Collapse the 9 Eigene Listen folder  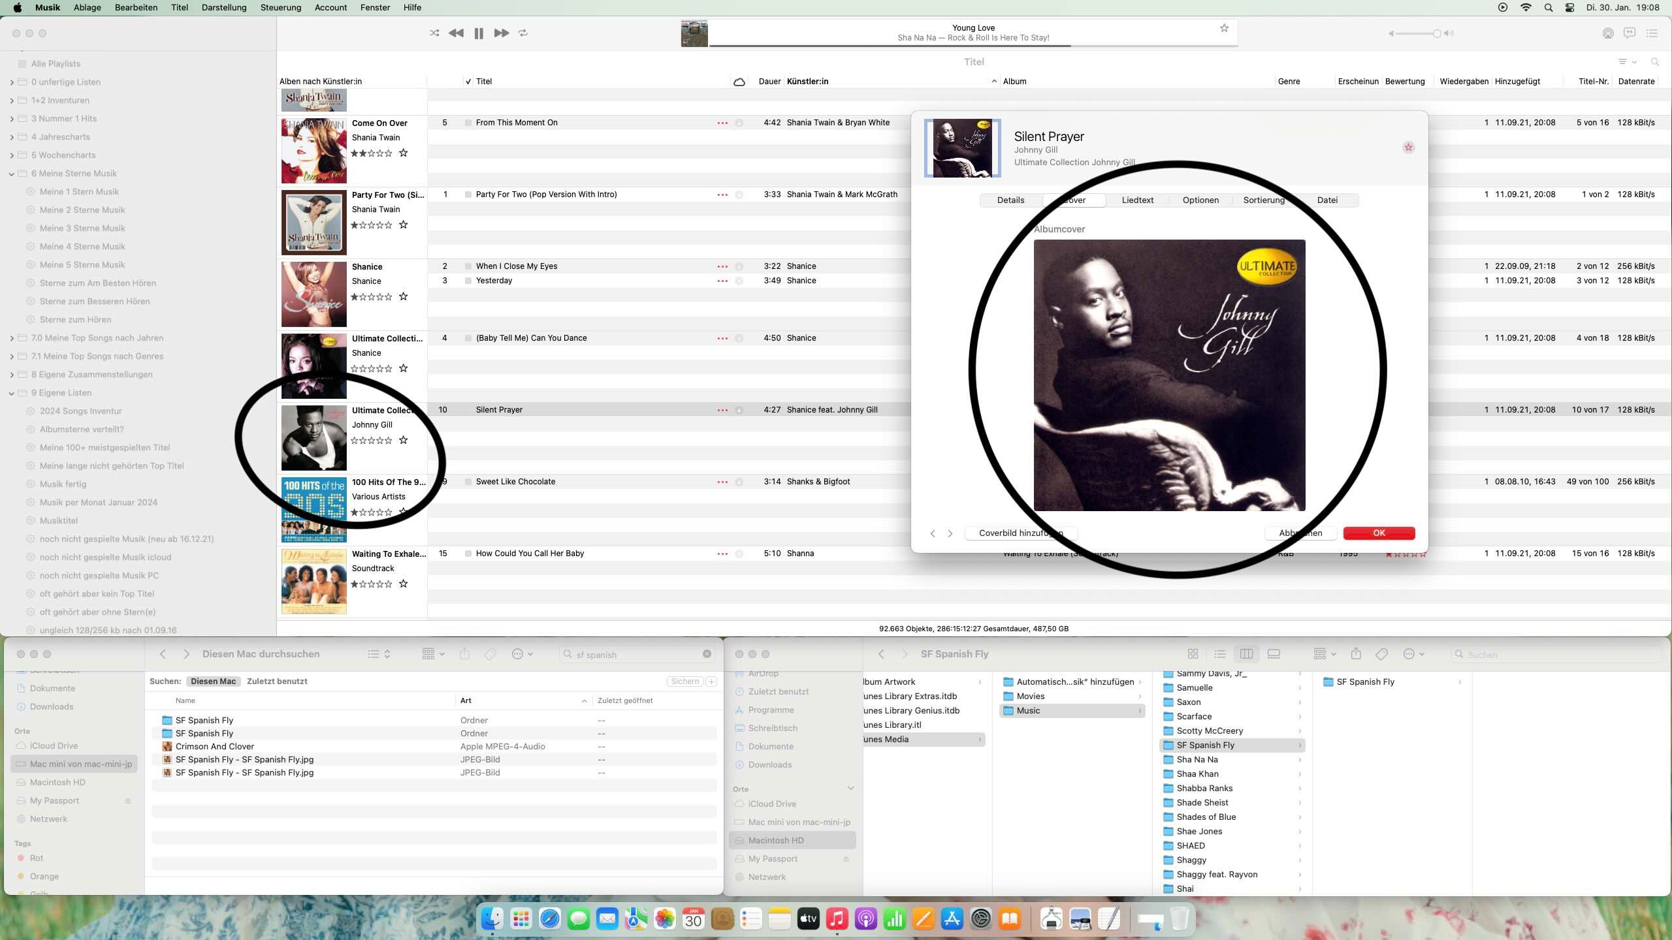coord(12,393)
